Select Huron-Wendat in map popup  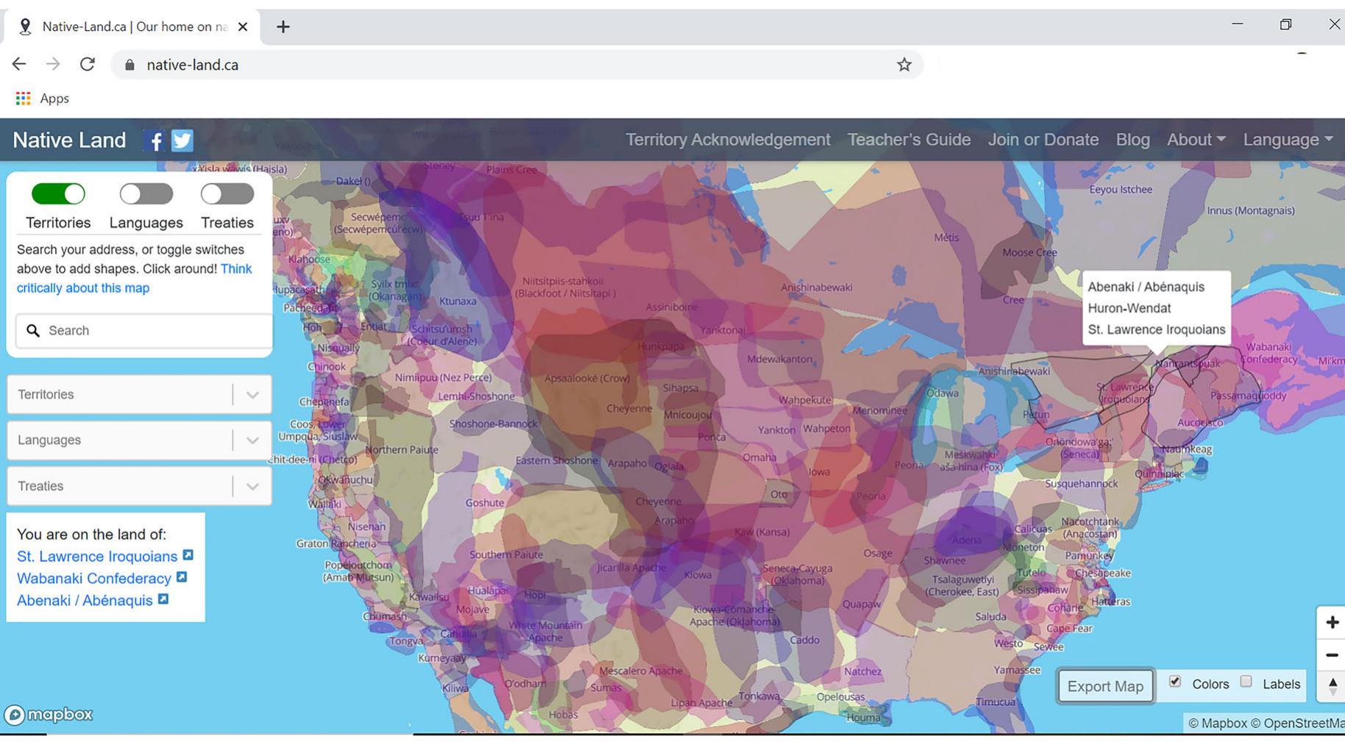(x=1129, y=308)
